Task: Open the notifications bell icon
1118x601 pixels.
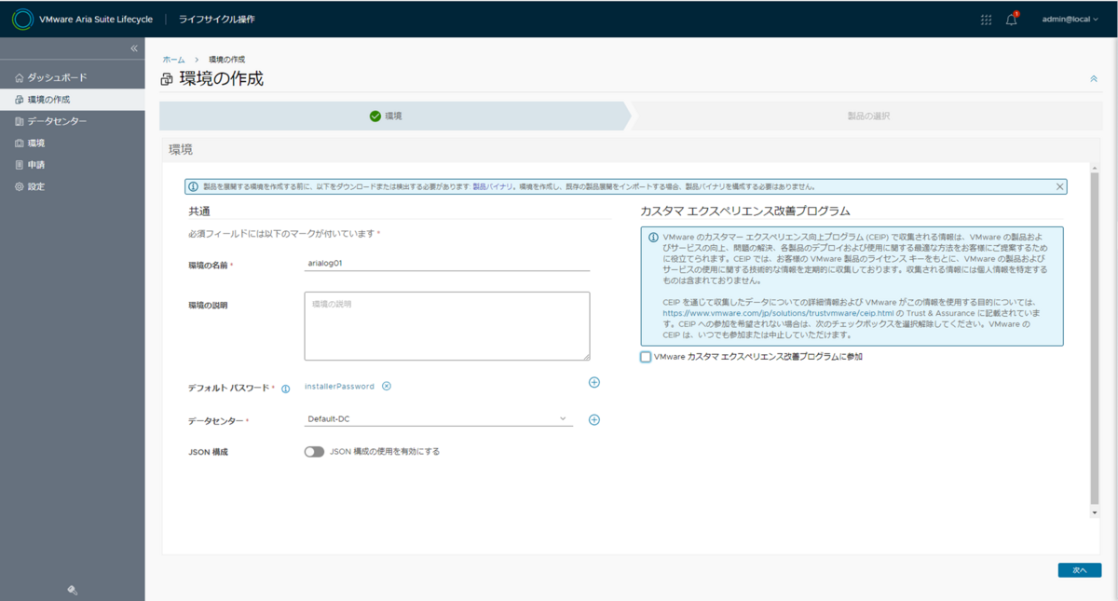Action: pos(1012,20)
